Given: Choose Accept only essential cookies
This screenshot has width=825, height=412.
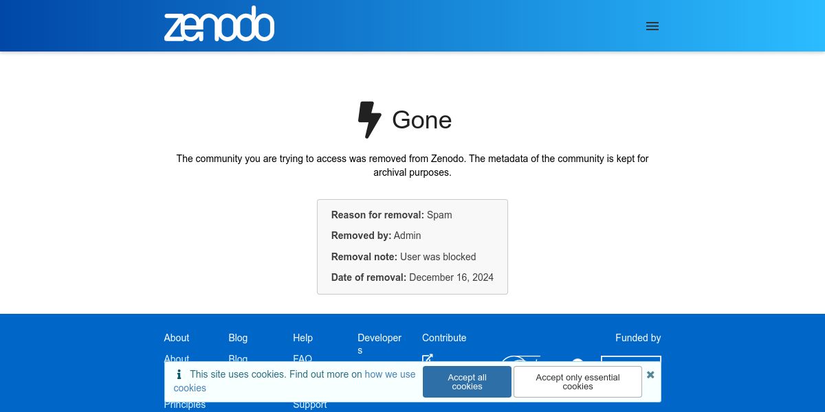Looking at the screenshot, I should tap(577, 382).
